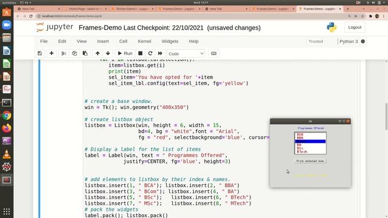
Task: Move selected cell down arrow
Action: pyautogui.click(x=108, y=53)
